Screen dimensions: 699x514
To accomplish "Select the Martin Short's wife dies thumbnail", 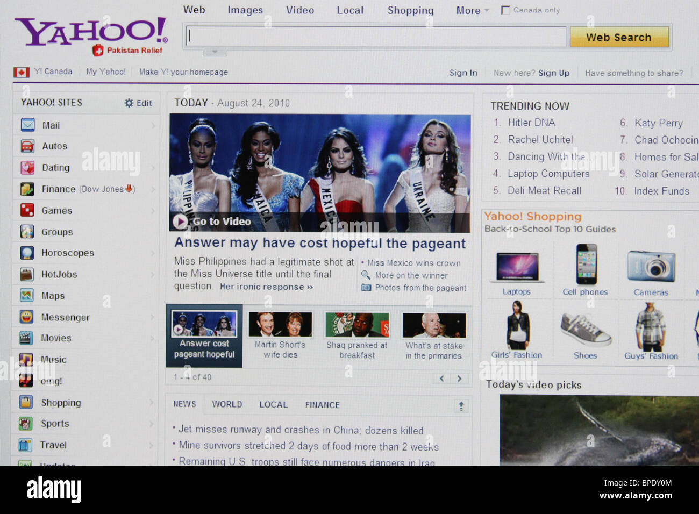I will click(x=280, y=325).
